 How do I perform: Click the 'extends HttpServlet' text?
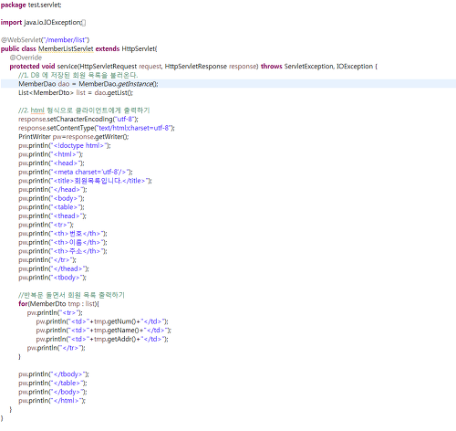[x=126, y=48]
